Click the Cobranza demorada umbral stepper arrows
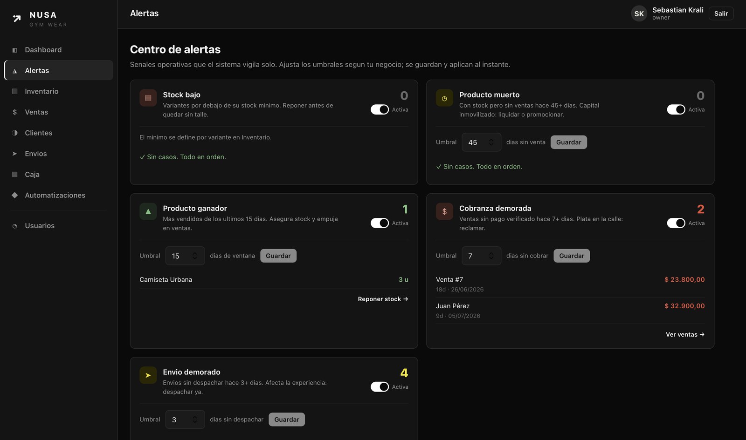Screen dimensions: 746x440 [491, 256]
